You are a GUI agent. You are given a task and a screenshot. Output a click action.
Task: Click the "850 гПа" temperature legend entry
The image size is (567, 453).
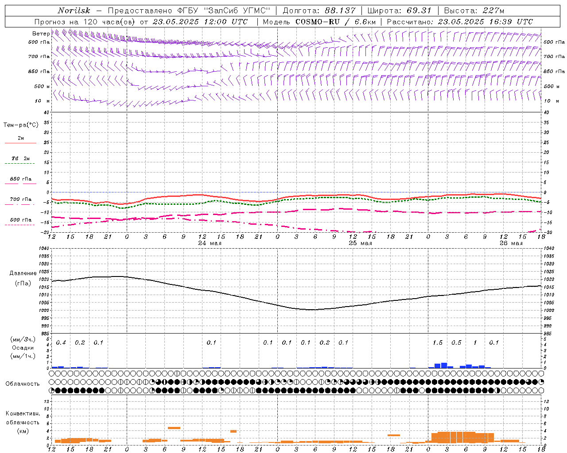(x=21, y=179)
